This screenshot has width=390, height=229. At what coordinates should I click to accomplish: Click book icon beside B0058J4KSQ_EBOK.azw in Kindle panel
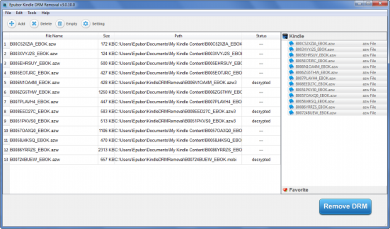(291, 101)
